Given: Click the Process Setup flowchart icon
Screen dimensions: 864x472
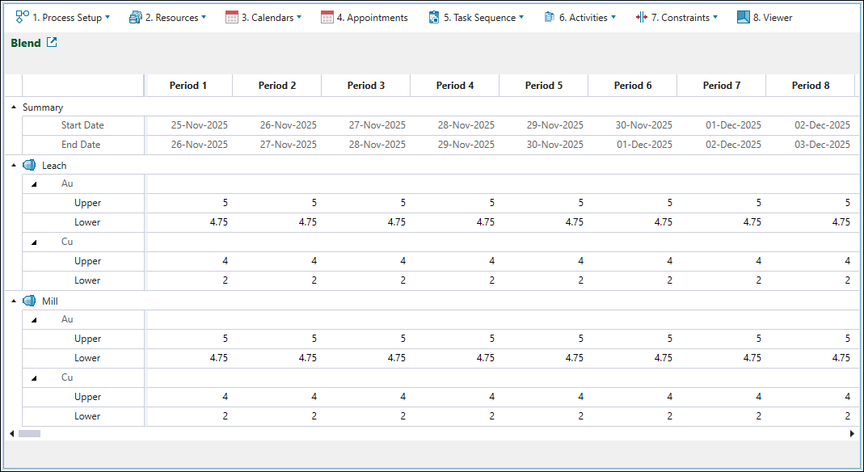Looking at the screenshot, I should [x=23, y=17].
